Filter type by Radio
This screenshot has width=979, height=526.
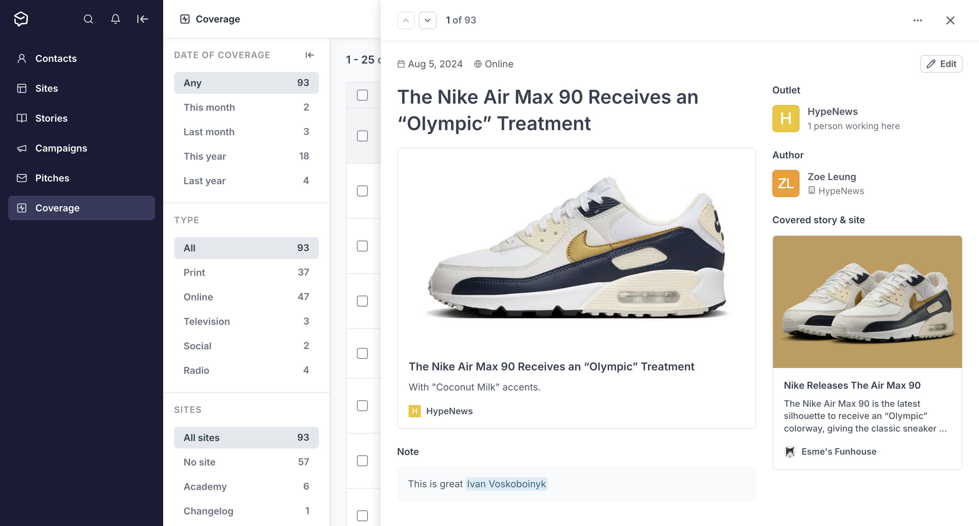[246, 371]
